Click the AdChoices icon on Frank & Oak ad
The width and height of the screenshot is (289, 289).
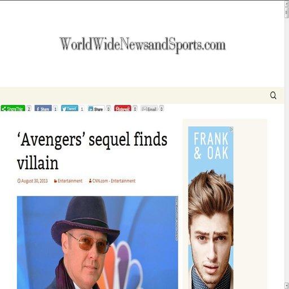pos(231,129)
